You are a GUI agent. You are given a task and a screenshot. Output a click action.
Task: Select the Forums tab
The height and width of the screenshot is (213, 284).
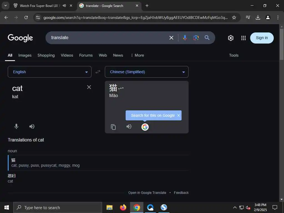[86, 55]
